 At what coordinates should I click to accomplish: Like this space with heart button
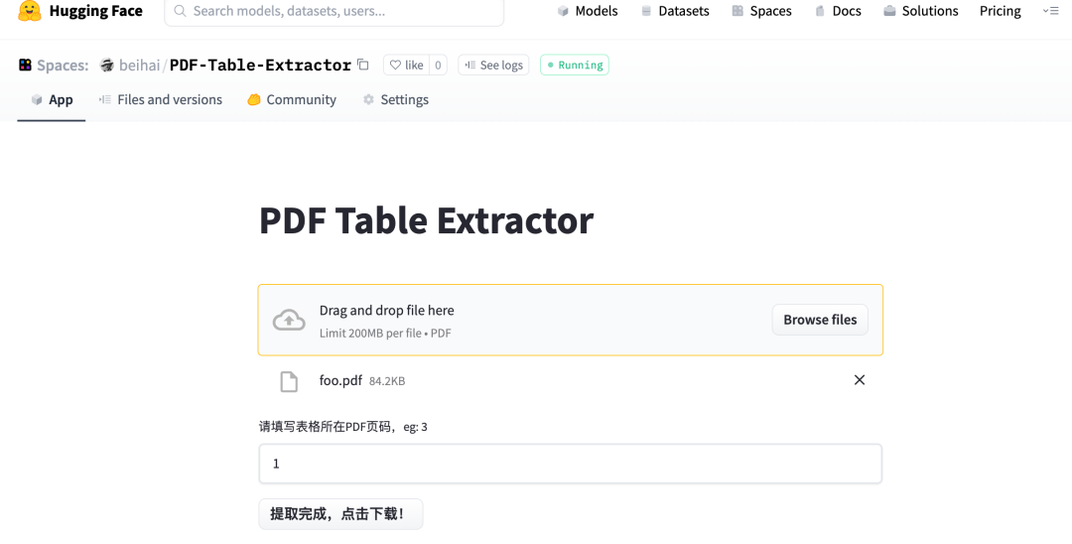(x=407, y=65)
